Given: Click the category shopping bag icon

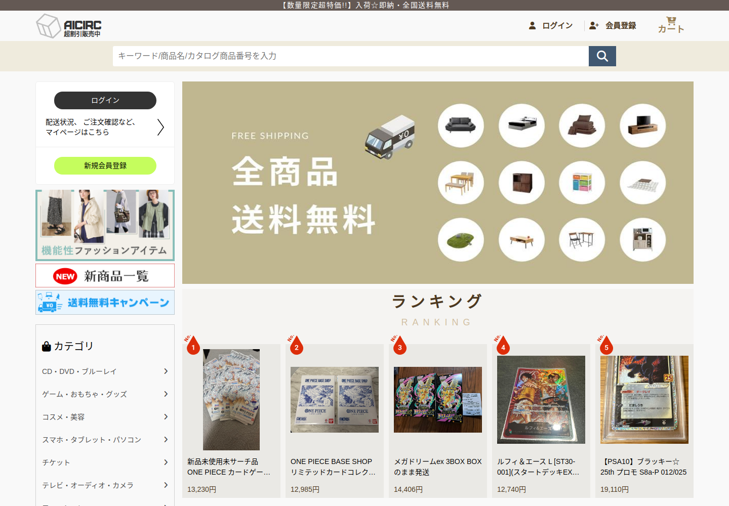Looking at the screenshot, I should tap(47, 346).
